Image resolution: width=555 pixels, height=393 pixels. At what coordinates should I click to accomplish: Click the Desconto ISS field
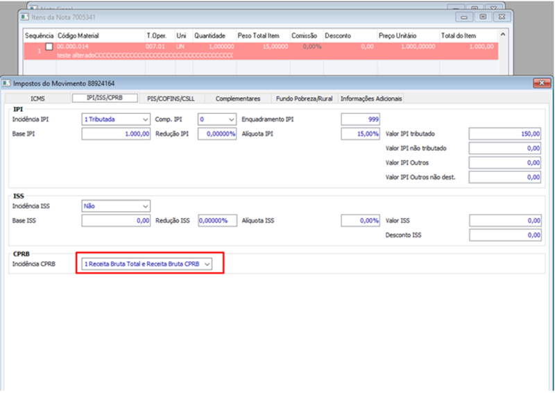(505, 235)
